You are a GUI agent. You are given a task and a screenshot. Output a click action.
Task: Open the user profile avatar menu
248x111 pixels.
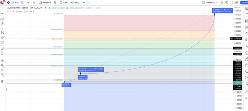point(3,3)
